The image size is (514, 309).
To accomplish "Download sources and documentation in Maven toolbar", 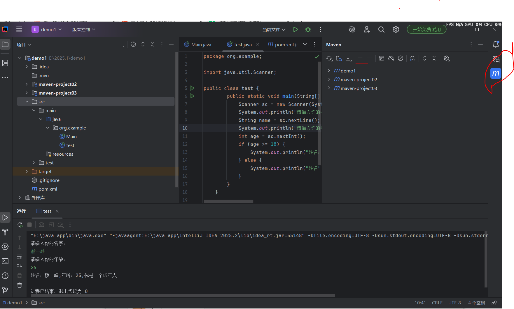I will [348, 58].
